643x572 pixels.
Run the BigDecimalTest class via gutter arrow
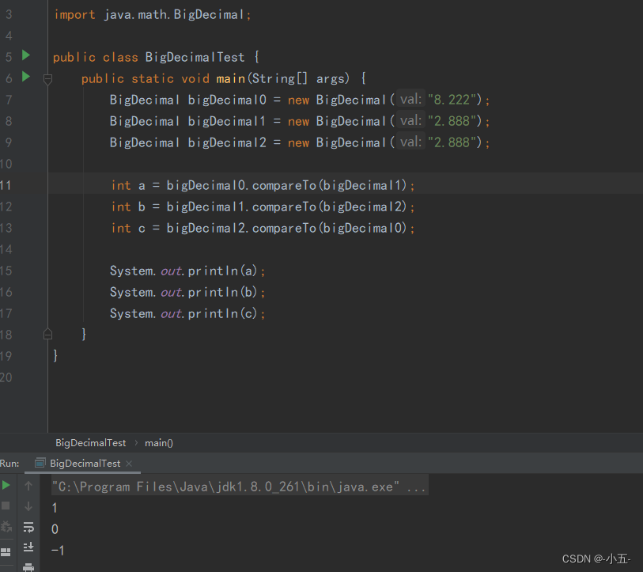tap(25, 56)
